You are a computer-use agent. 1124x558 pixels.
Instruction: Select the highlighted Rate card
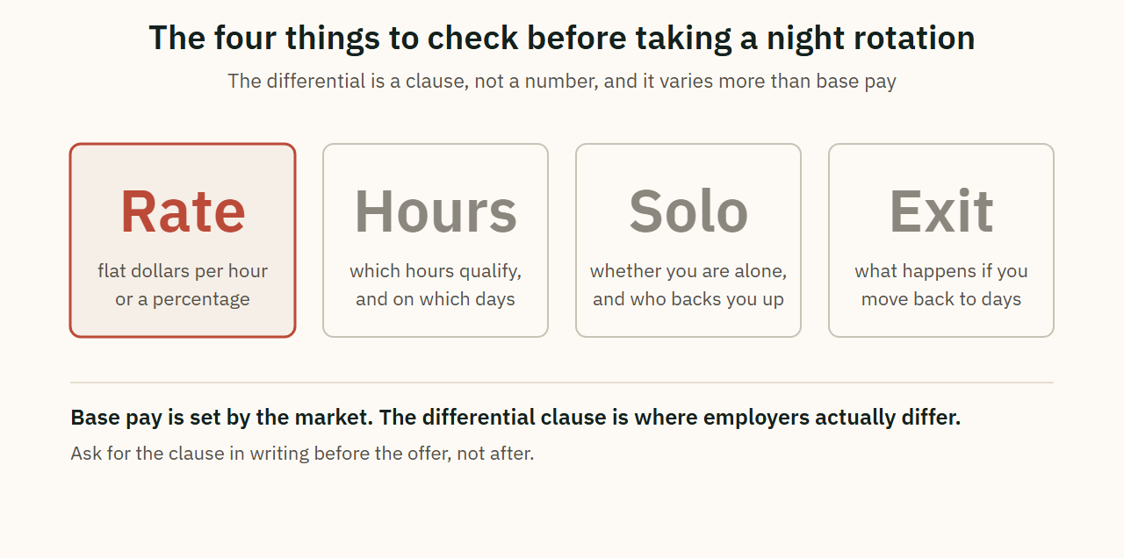(183, 240)
